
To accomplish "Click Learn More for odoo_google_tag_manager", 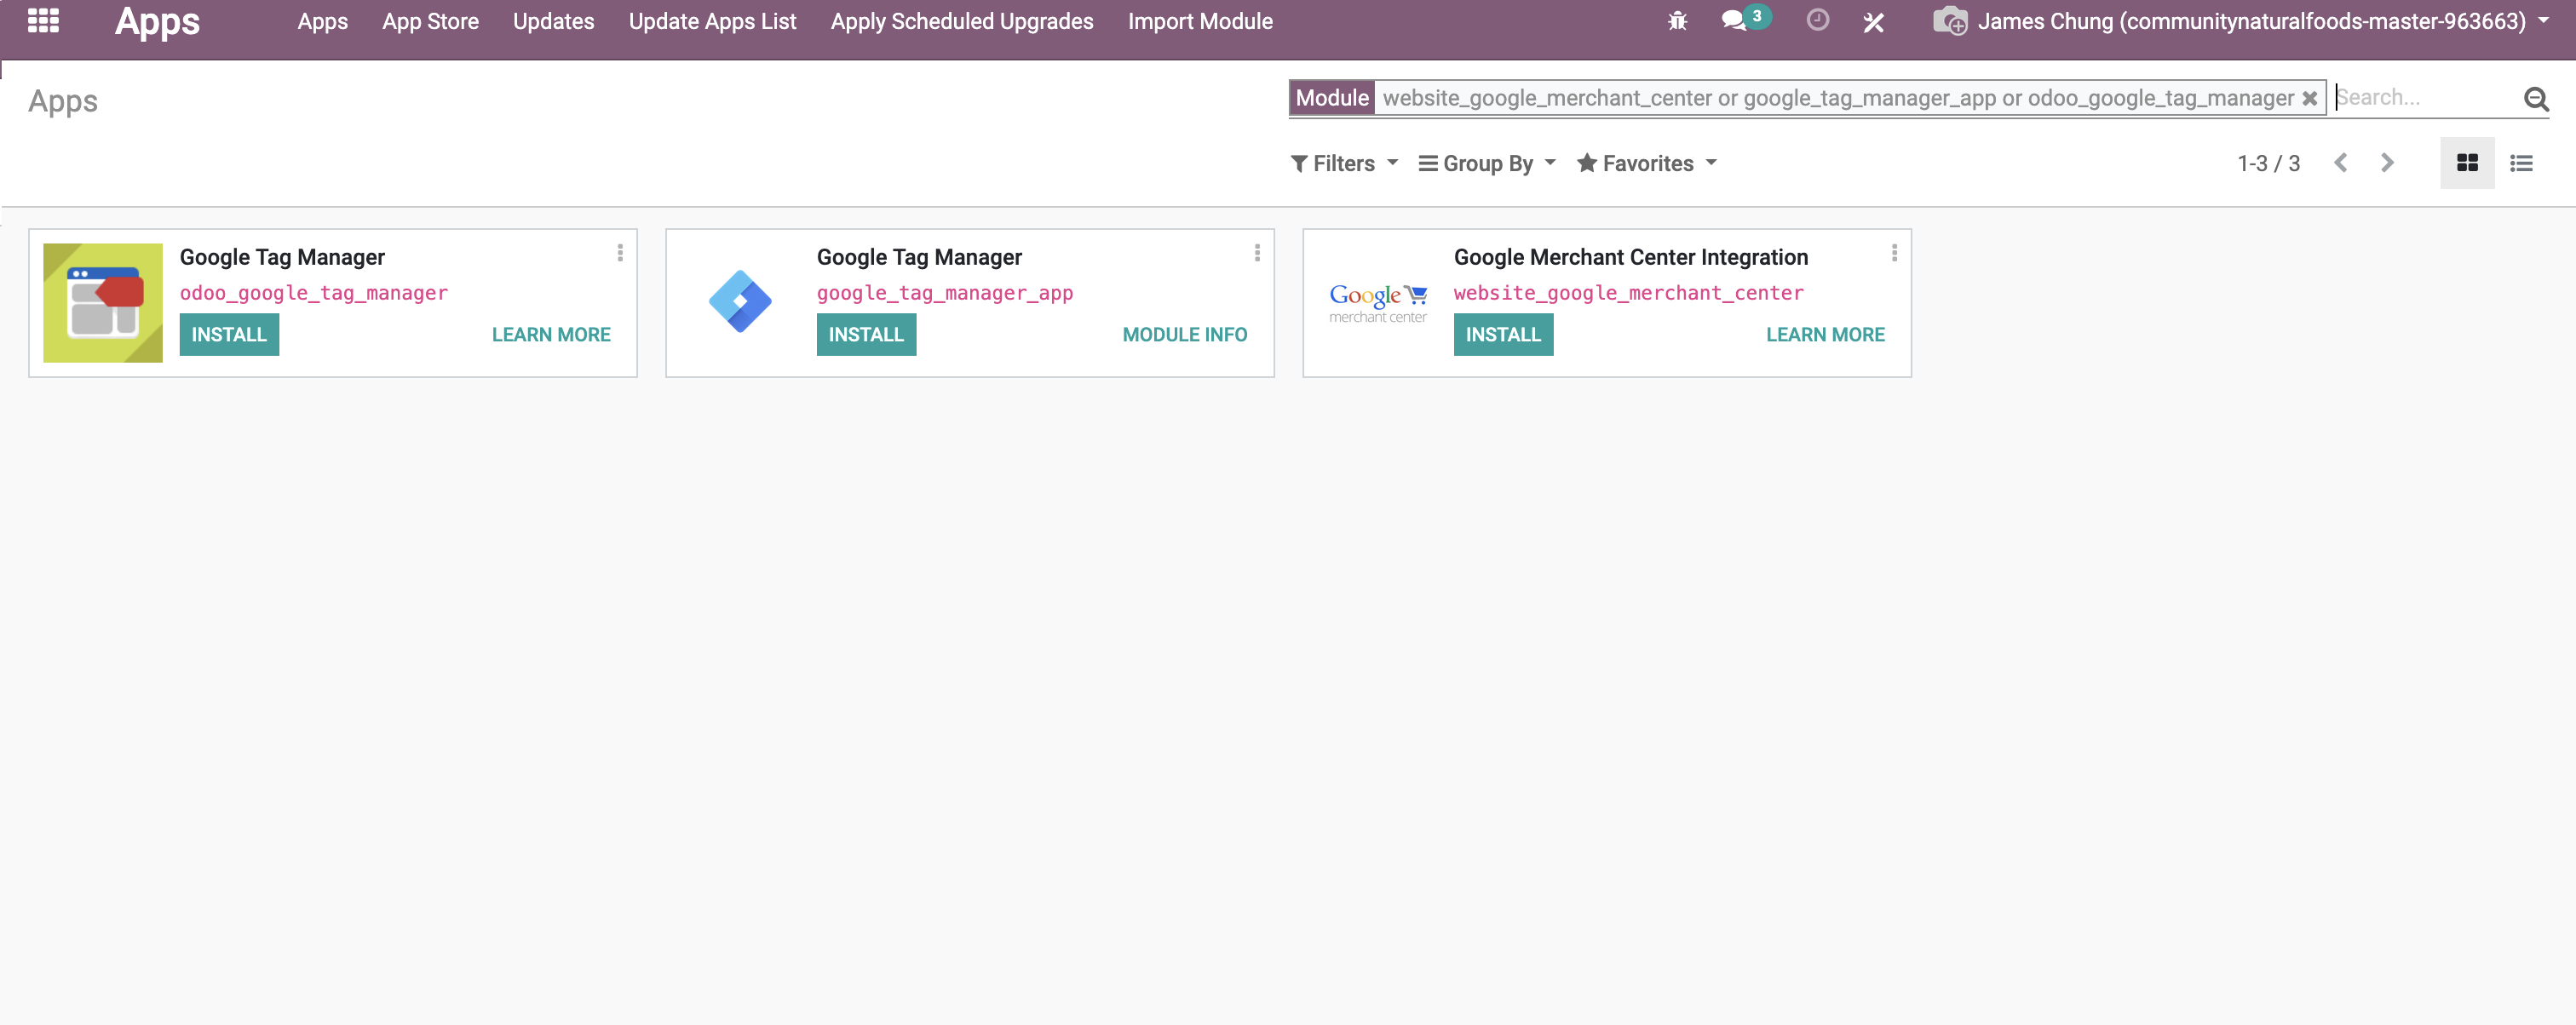I will click(551, 335).
